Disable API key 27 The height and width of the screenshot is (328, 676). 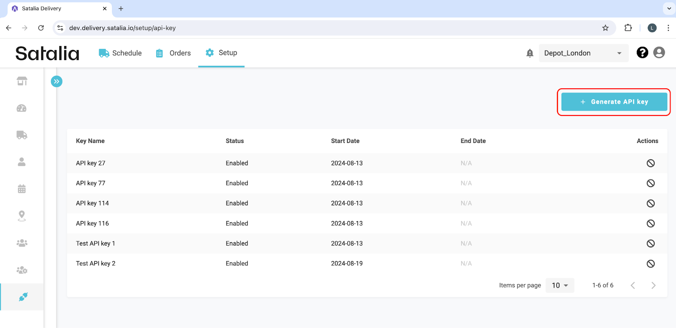(650, 163)
